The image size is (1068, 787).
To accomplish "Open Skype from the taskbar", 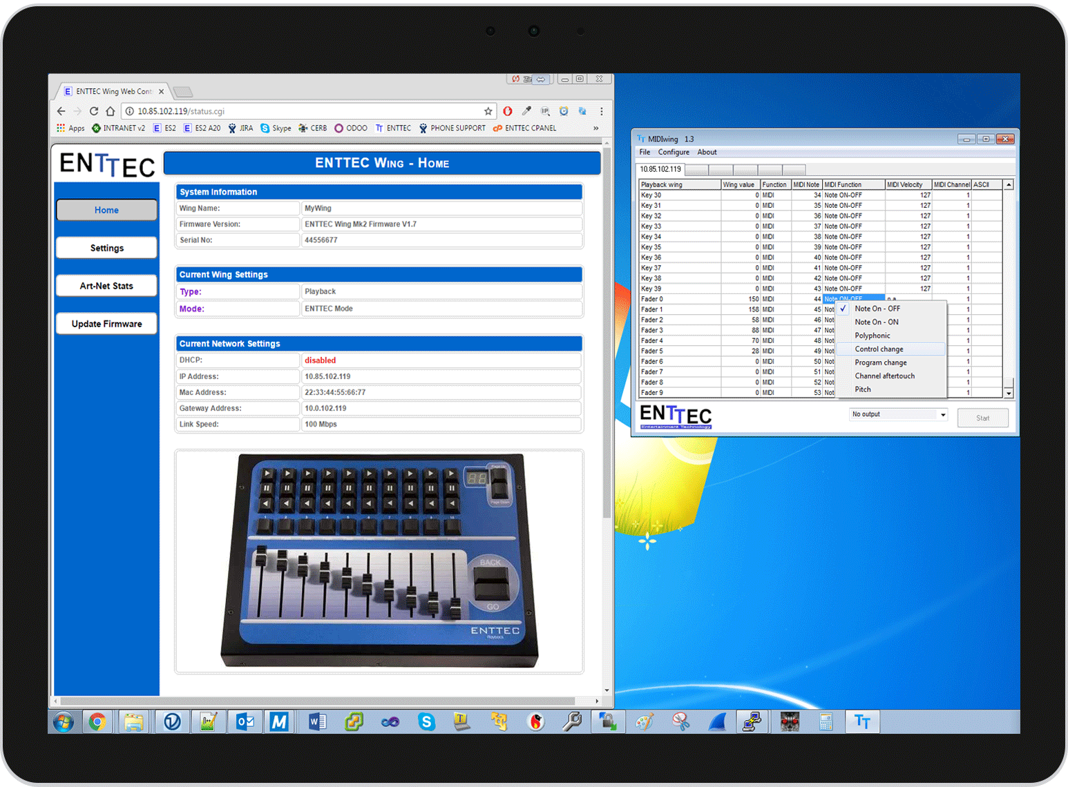I will pos(426,722).
